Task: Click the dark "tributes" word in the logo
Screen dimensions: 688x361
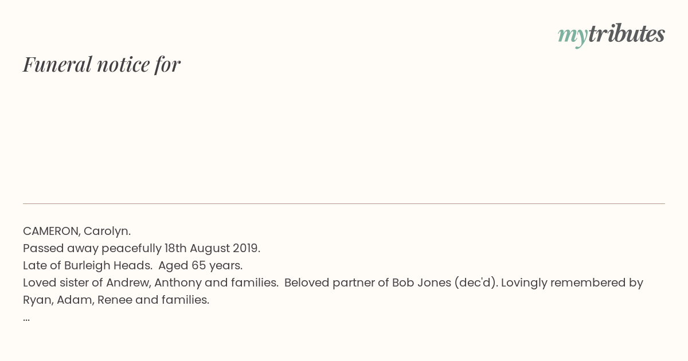Action: click(627, 34)
